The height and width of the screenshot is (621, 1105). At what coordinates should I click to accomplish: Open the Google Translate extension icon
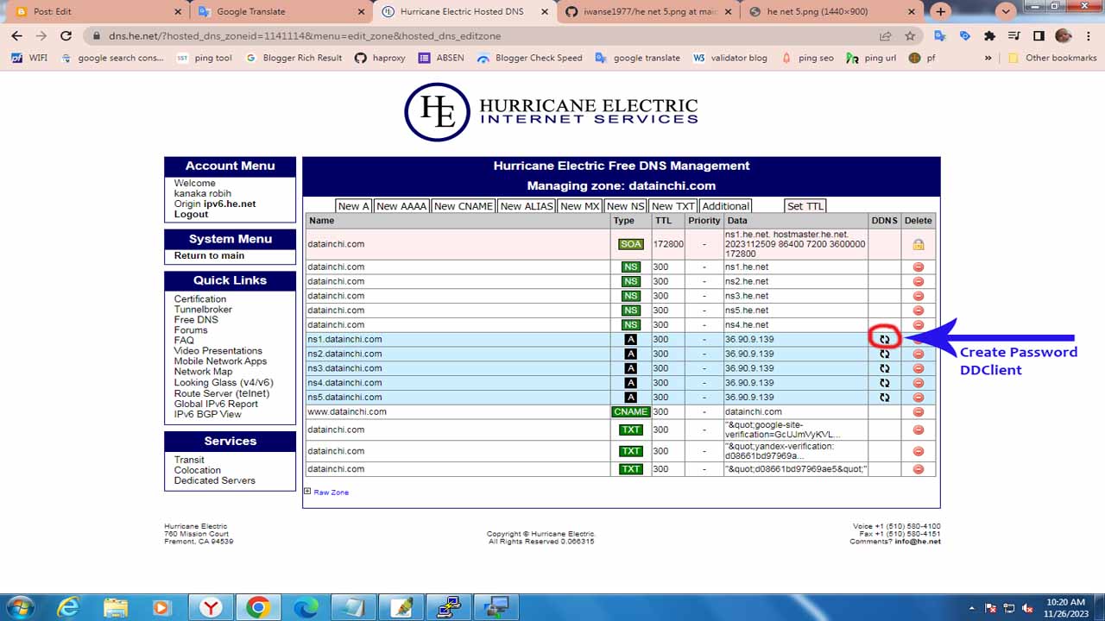click(x=940, y=36)
